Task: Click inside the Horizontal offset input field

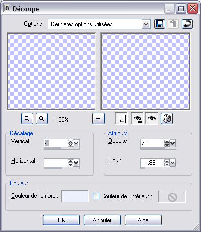Action: [x=56, y=163]
